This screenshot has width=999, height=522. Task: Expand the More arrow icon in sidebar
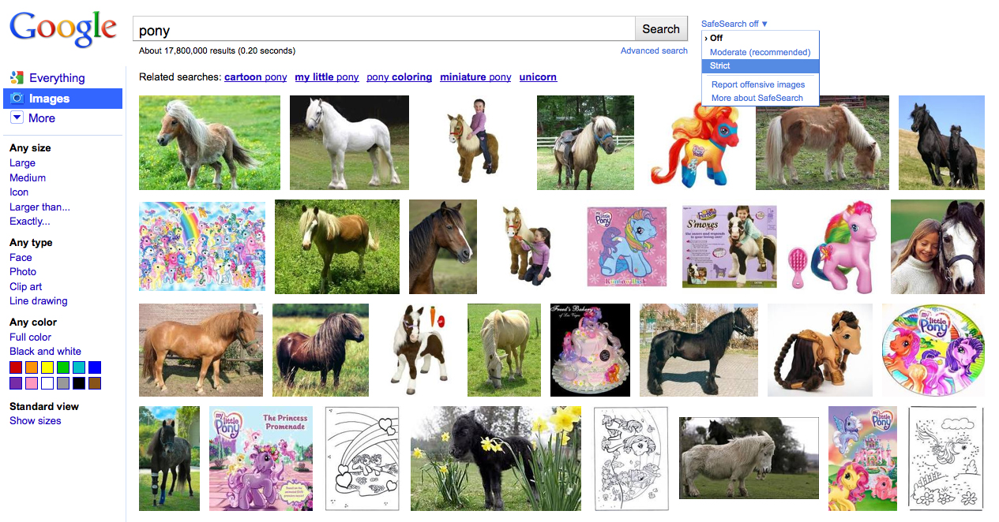[17, 117]
